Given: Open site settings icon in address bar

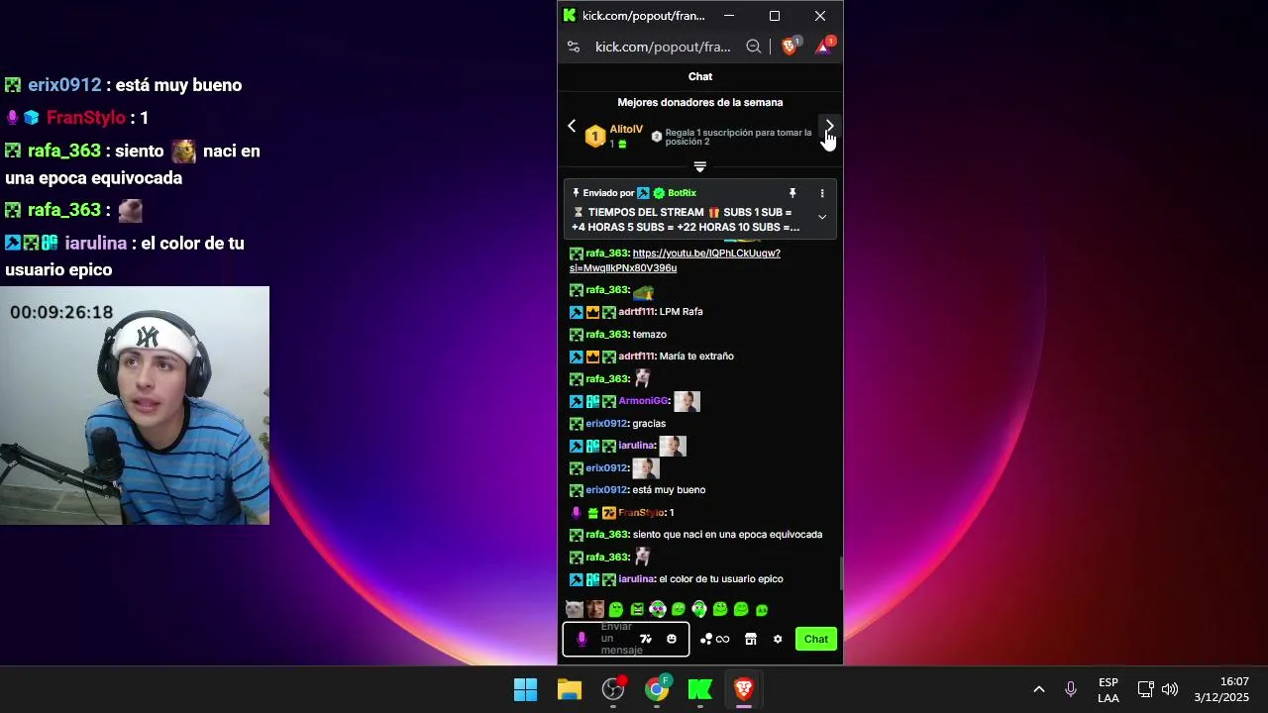Looking at the screenshot, I should pyautogui.click(x=573, y=47).
